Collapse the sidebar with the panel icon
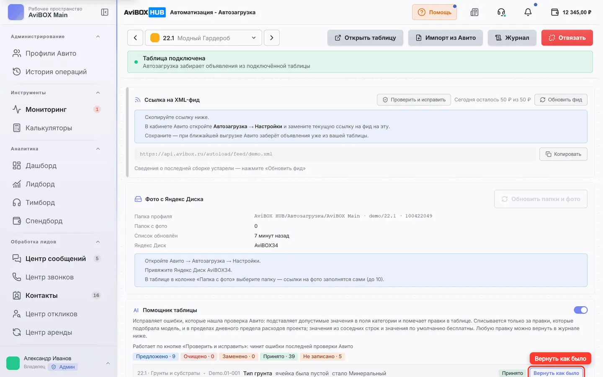This screenshot has width=603, height=377. 105,12
